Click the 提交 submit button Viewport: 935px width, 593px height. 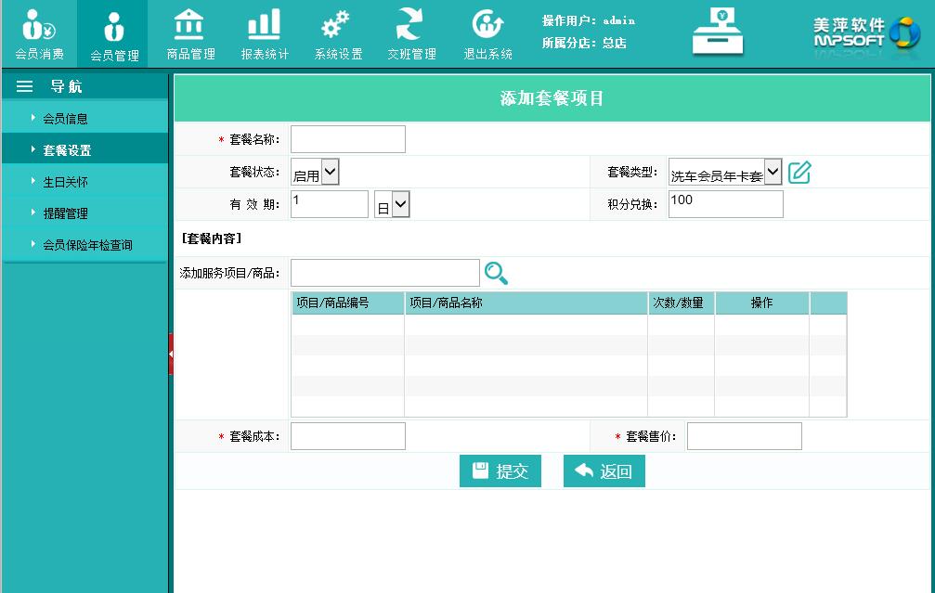500,471
